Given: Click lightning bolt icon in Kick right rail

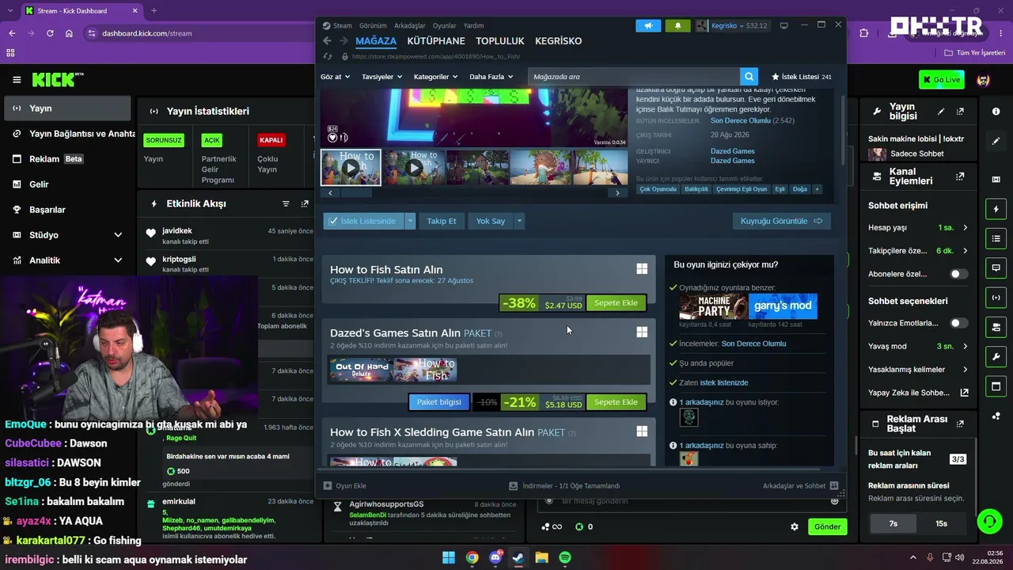Looking at the screenshot, I should coord(996,209).
